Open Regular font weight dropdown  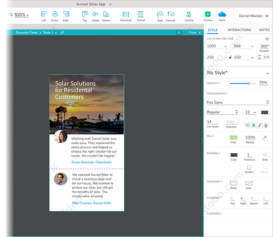[222, 112]
